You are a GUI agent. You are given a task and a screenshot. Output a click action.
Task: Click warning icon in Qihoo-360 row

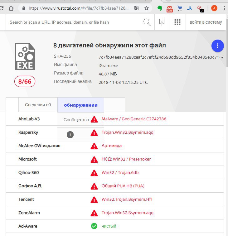(x=94, y=173)
